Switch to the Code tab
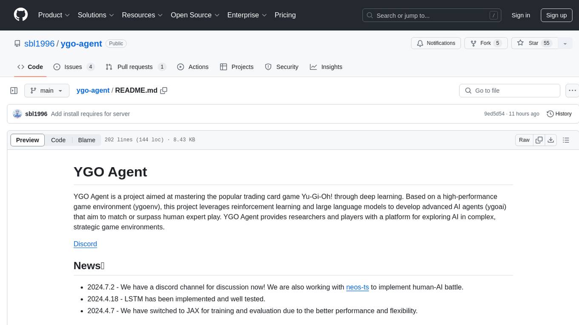Screen dimensions: 579x325 [x=30, y=67]
